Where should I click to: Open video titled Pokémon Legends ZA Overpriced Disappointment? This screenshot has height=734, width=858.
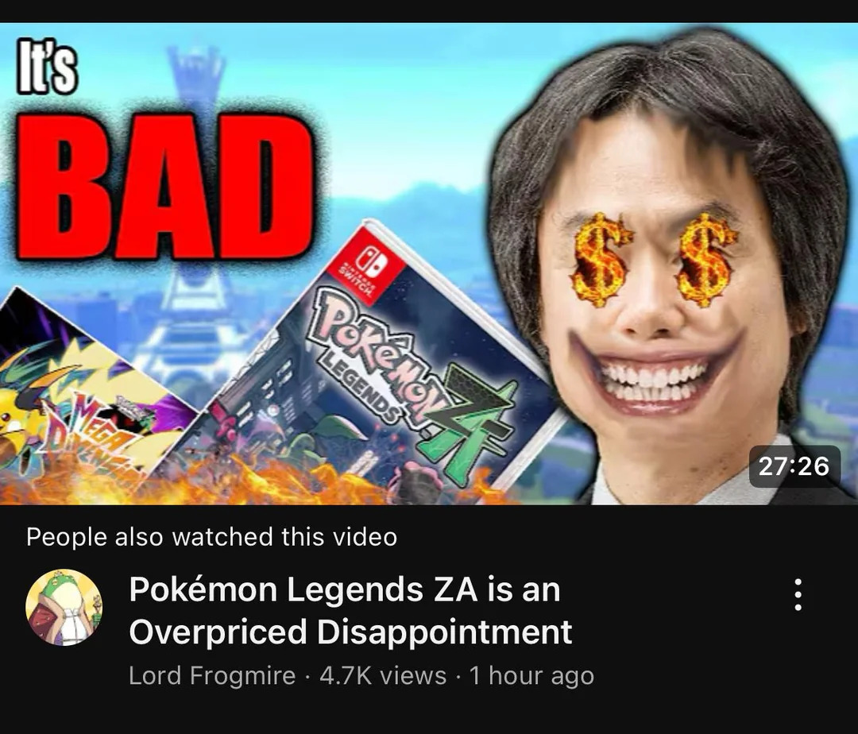[x=350, y=610]
